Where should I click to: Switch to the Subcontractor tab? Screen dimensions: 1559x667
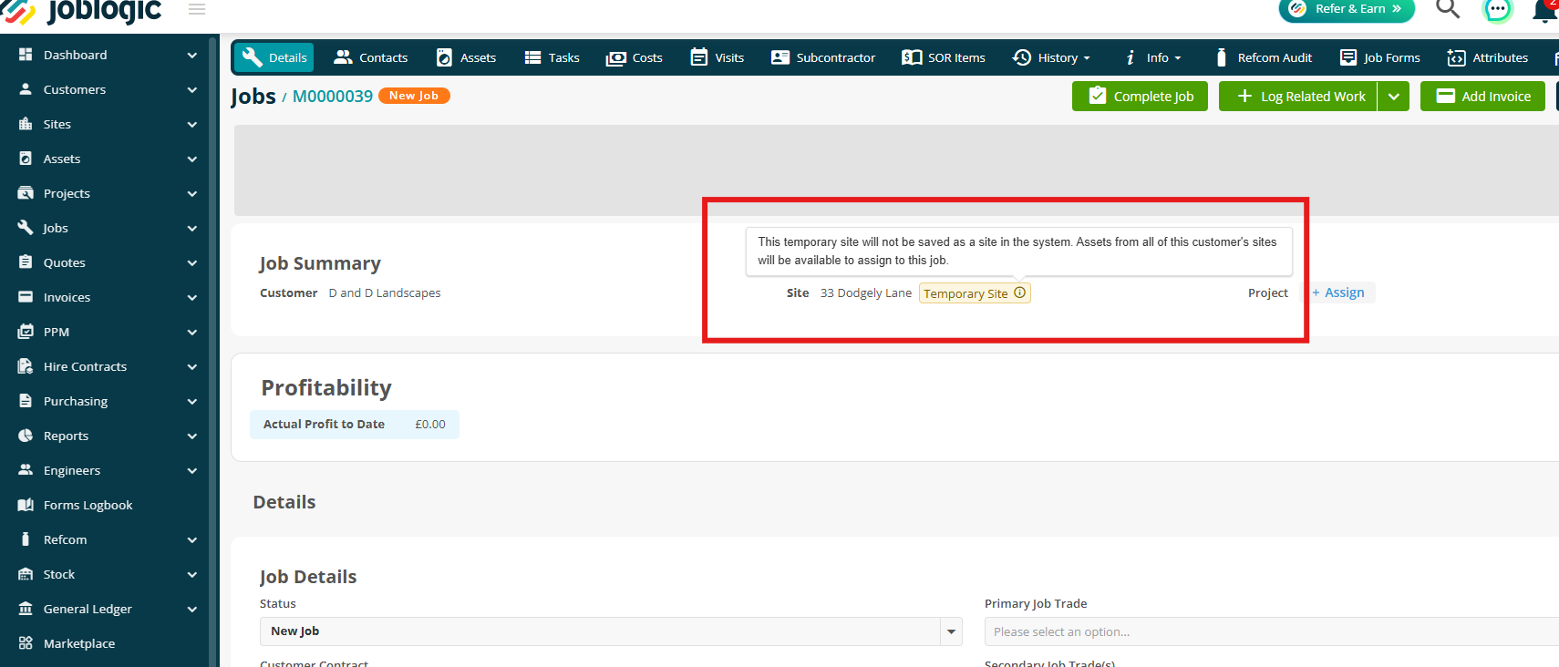coord(823,57)
